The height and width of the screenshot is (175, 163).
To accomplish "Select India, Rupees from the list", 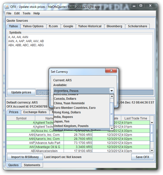I will click(x=81, y=117).
